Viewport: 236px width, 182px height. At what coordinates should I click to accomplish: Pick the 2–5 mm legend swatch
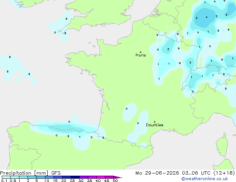(32, 177)
